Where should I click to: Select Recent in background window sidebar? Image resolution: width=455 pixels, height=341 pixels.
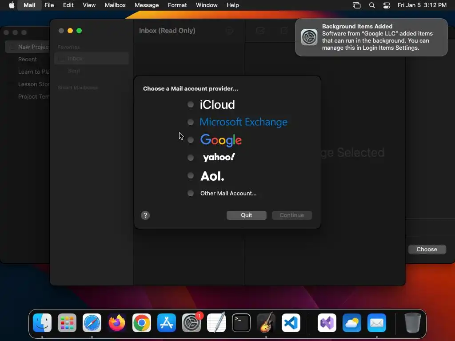click(28, 59)
